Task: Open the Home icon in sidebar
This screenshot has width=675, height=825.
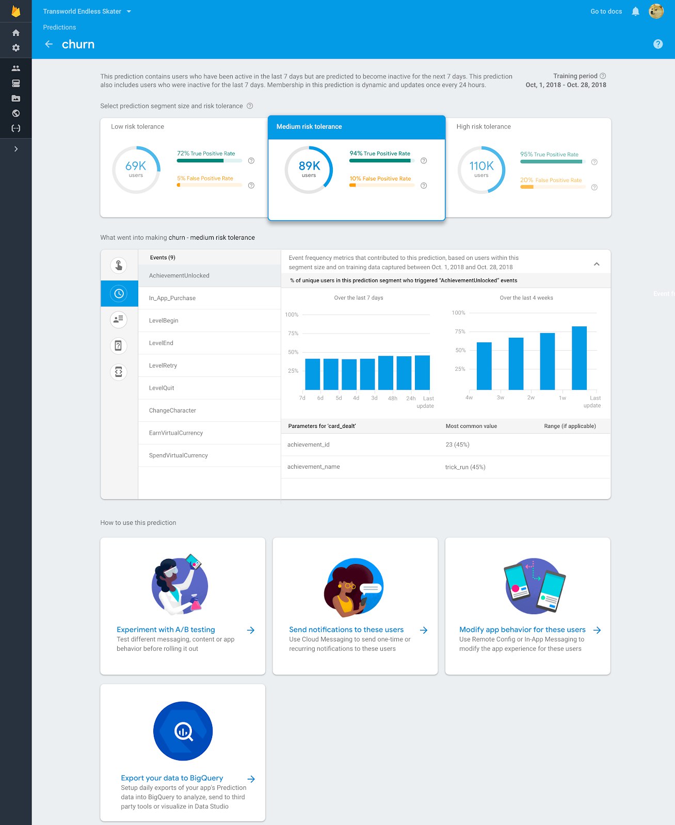Action: click(x=16, y=33)
